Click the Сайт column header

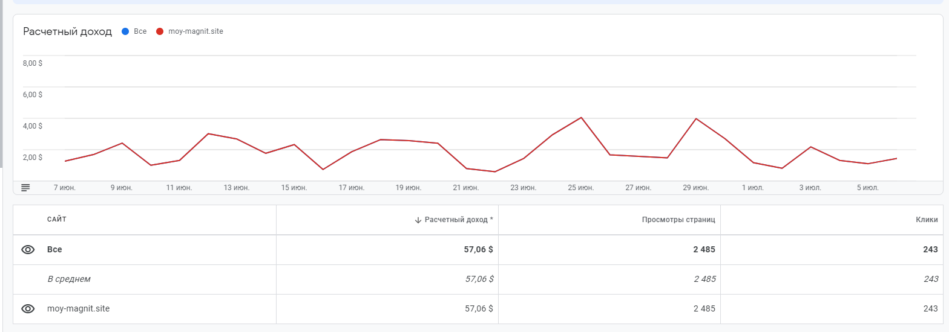pos(57,220)
